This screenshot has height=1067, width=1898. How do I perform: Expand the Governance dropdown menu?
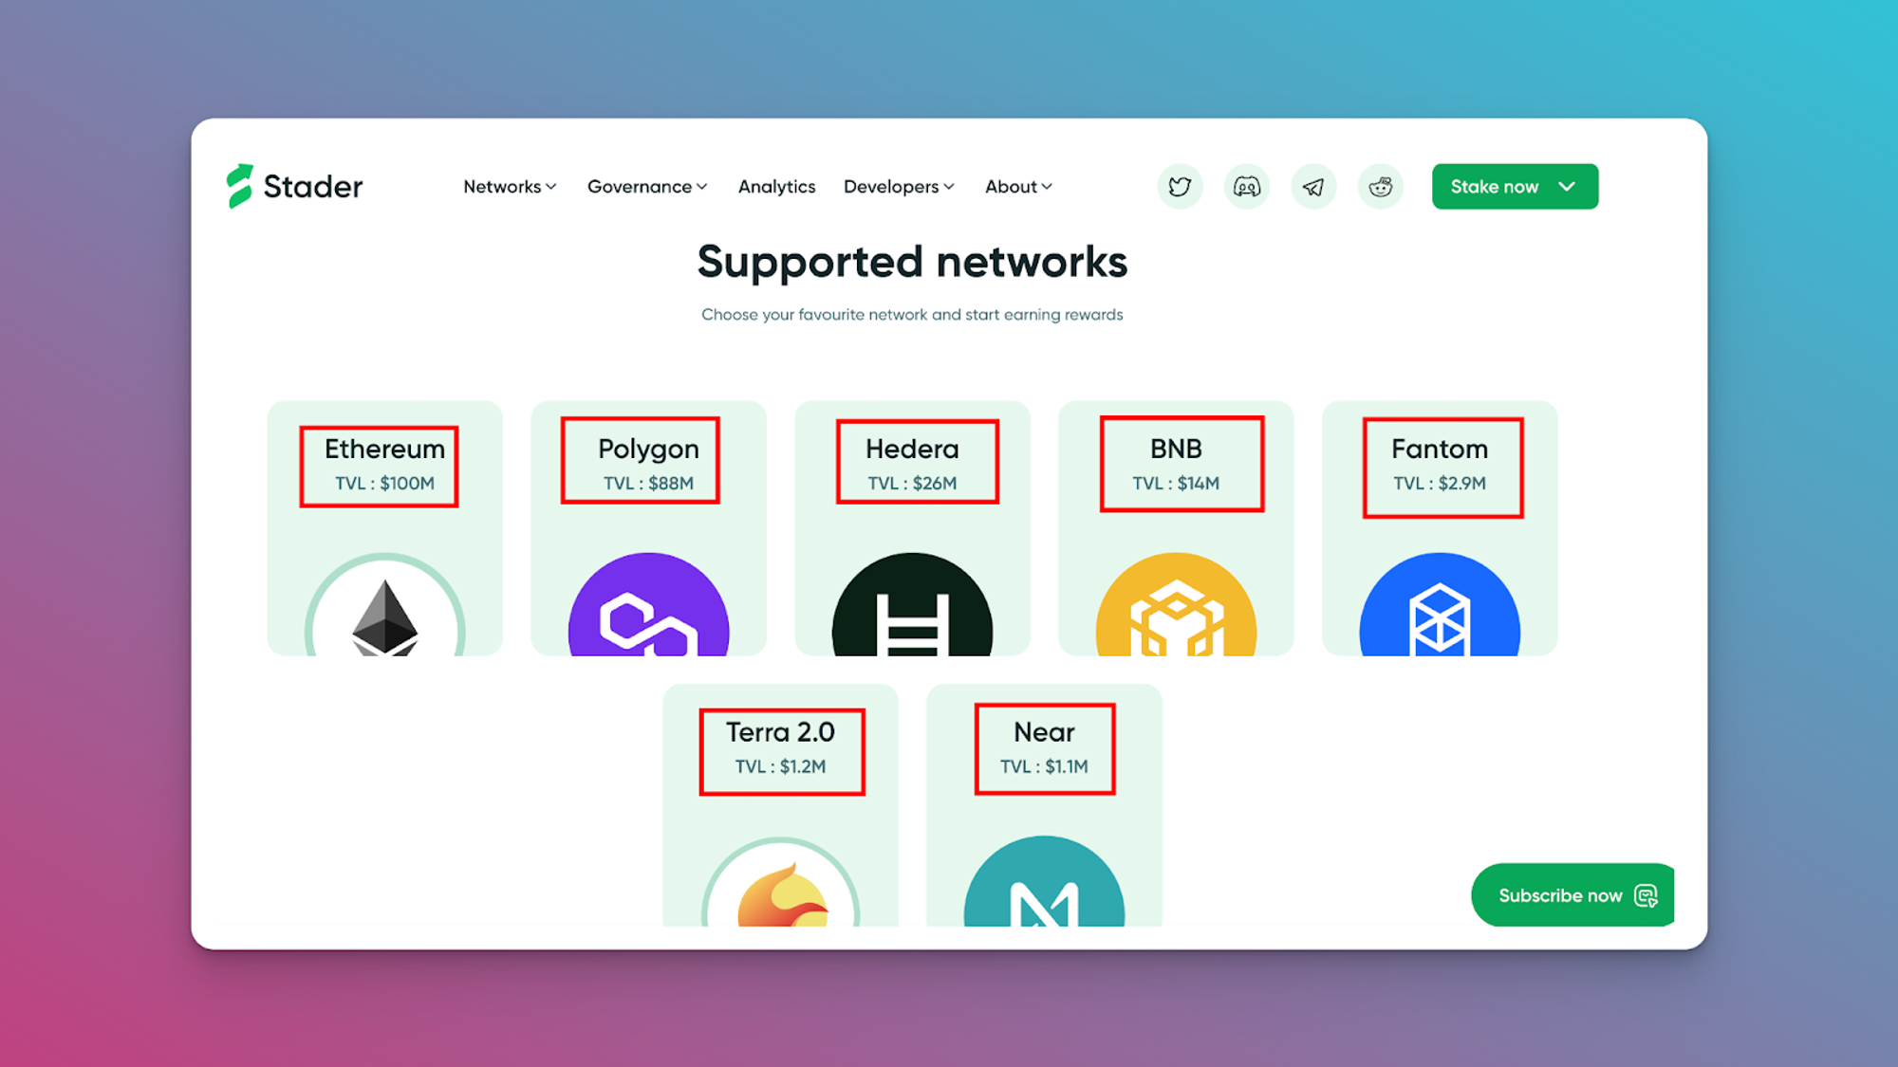(x=647, y=187)
